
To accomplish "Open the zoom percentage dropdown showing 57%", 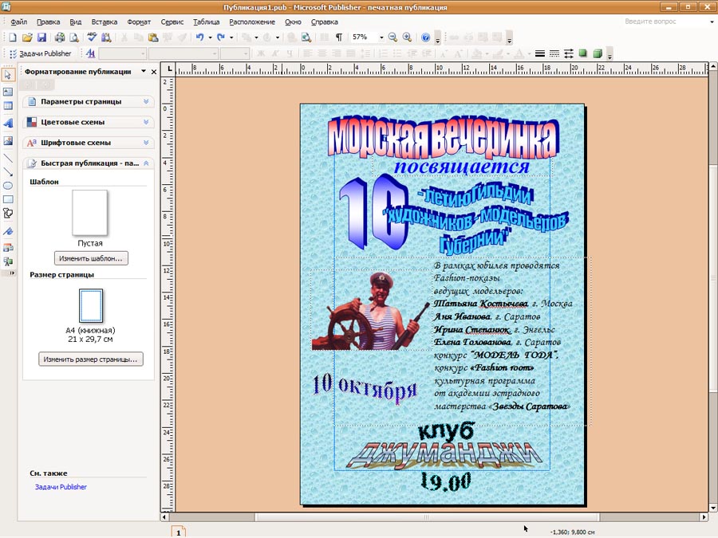I will [x=381, y=37].
